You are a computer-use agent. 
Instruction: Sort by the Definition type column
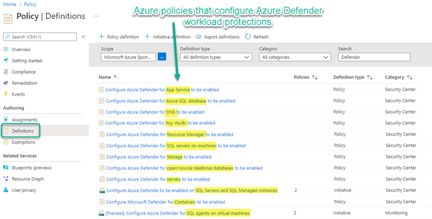353,78
